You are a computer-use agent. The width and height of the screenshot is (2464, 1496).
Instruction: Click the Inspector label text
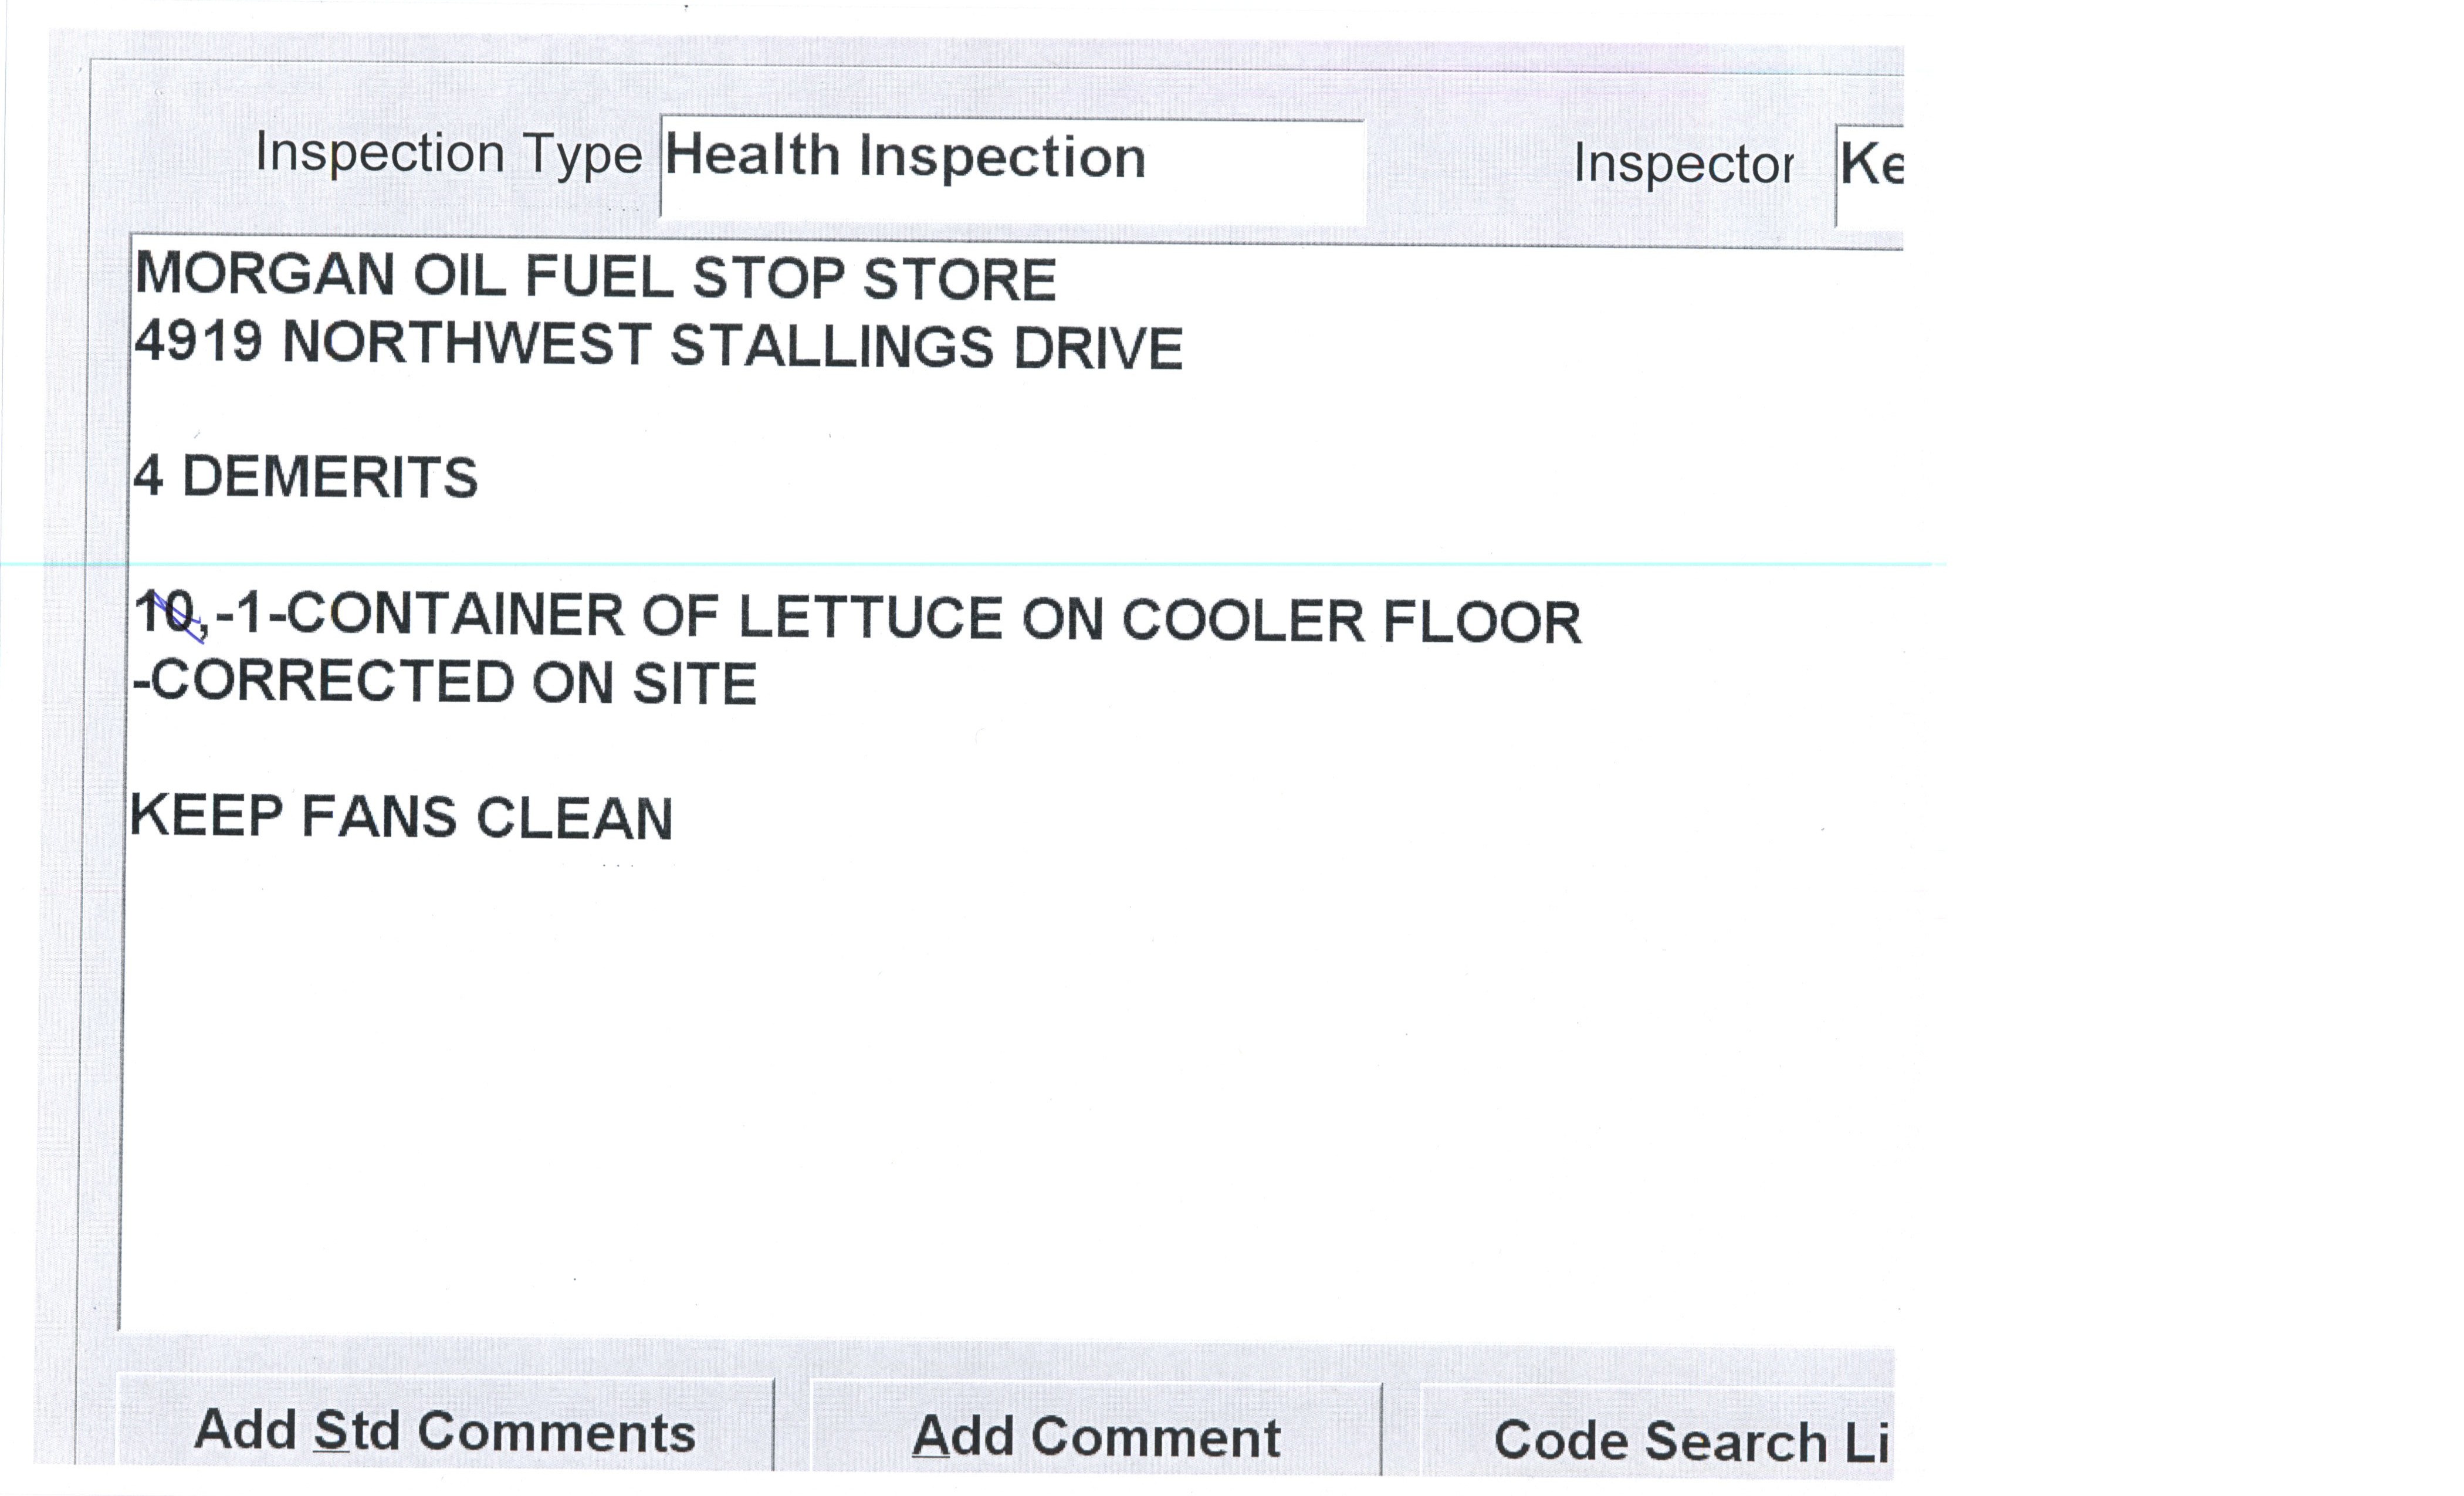tap(1683, 164)
